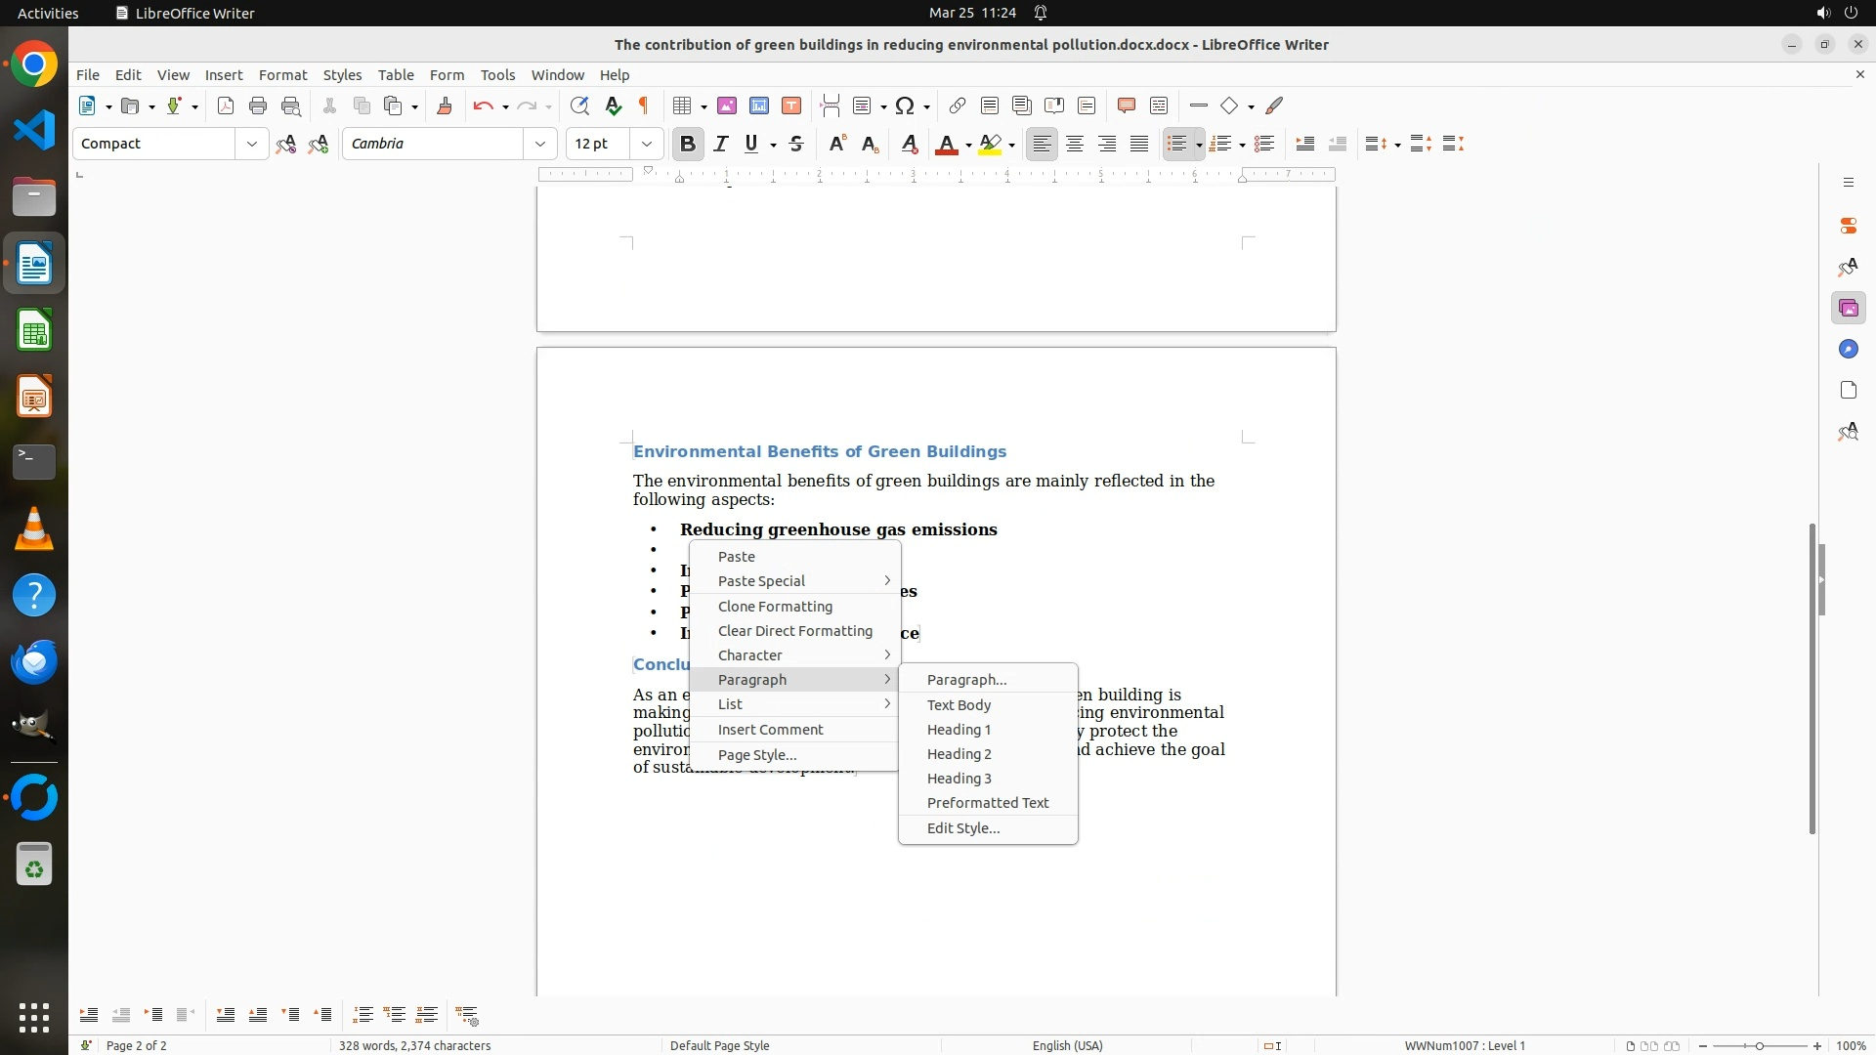
Task: Open the sidebar Navigator compass icon
Action: click(1848, 350)
